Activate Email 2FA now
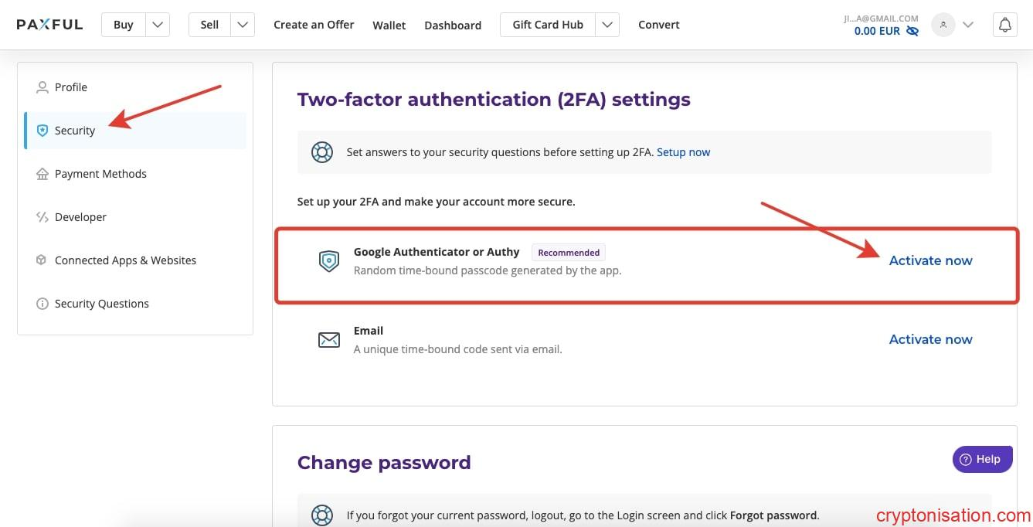This screenshot has height=527, width=1033. click(x=930, y=339)
